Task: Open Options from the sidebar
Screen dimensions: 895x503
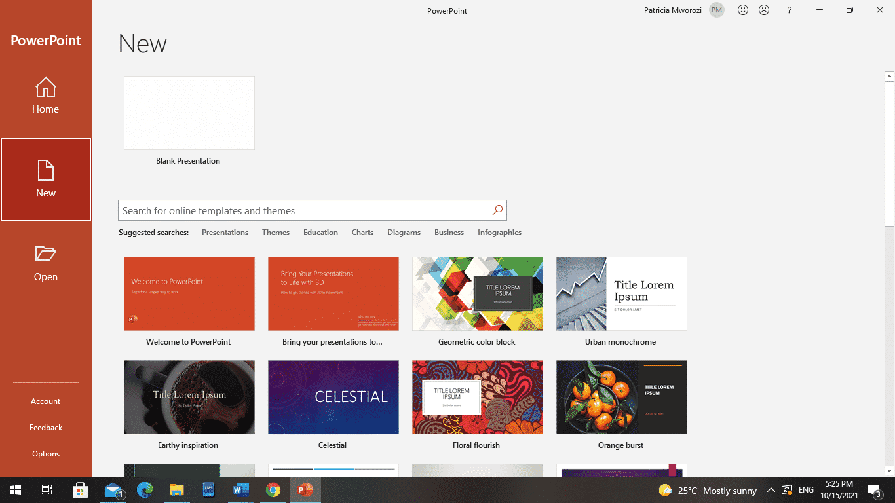Action: point(45,453)
